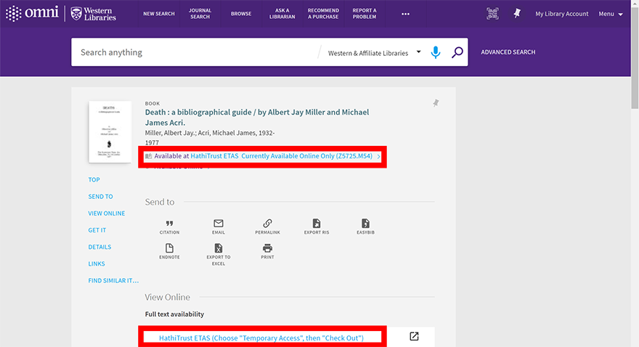Open the Citation action
This screenshot has height=347, width=639.
[x=169, y=226]
